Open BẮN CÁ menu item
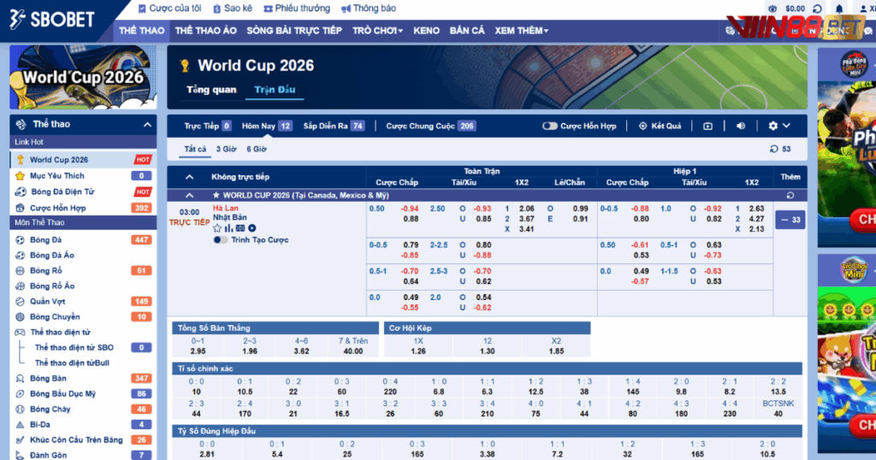The height and width of the screenshot is (460, 876). (x=467, y=31)
